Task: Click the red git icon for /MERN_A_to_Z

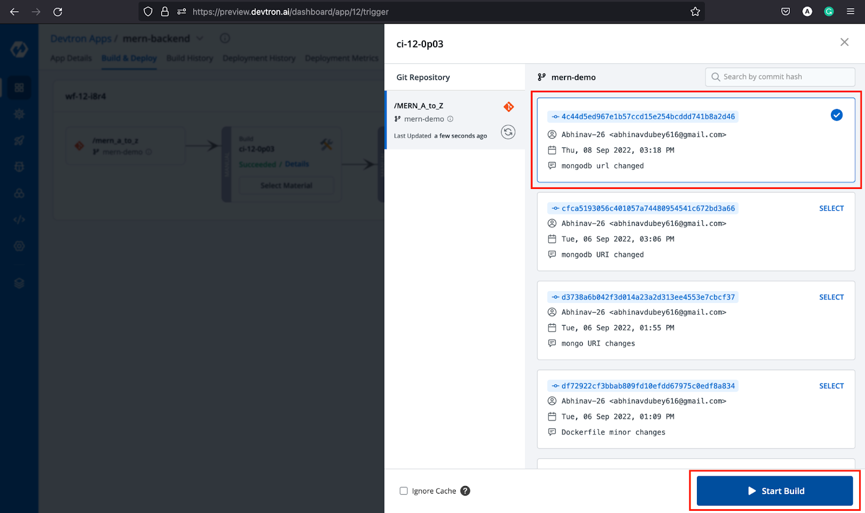Action: [x=509, y=107]
